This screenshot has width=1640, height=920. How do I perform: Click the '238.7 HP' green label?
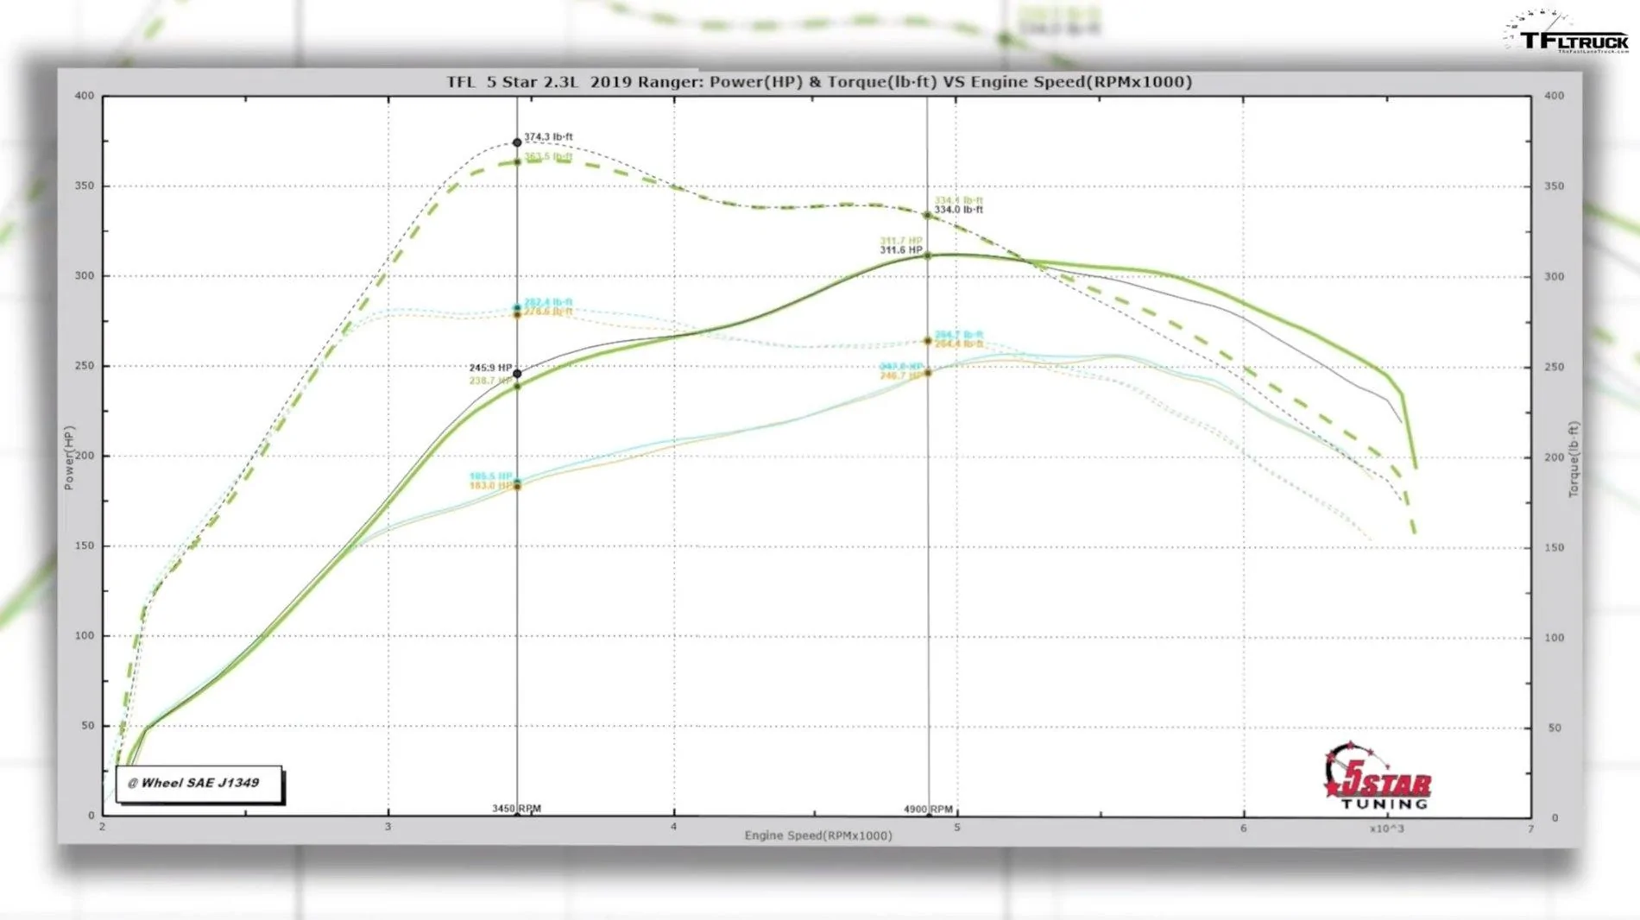coord(490,381)
